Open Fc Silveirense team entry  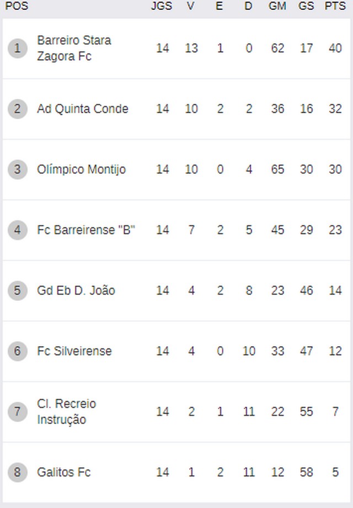(74, 351)
